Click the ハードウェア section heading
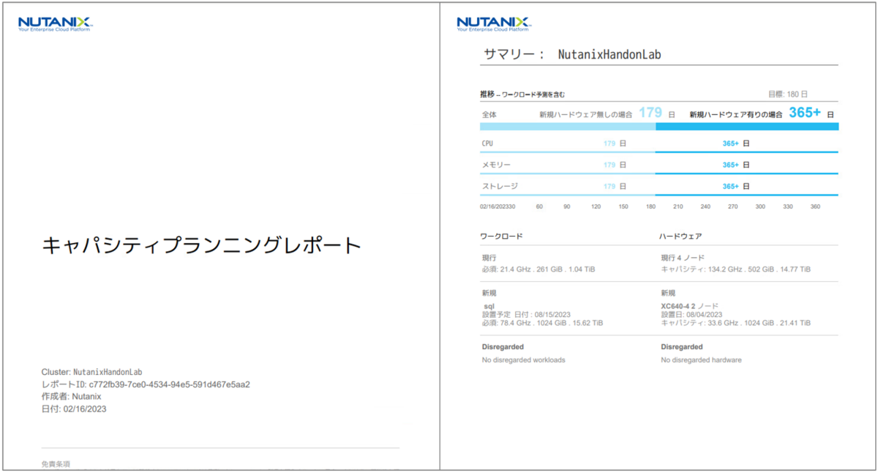Screen dimensions: 878x473 (680, 236)
